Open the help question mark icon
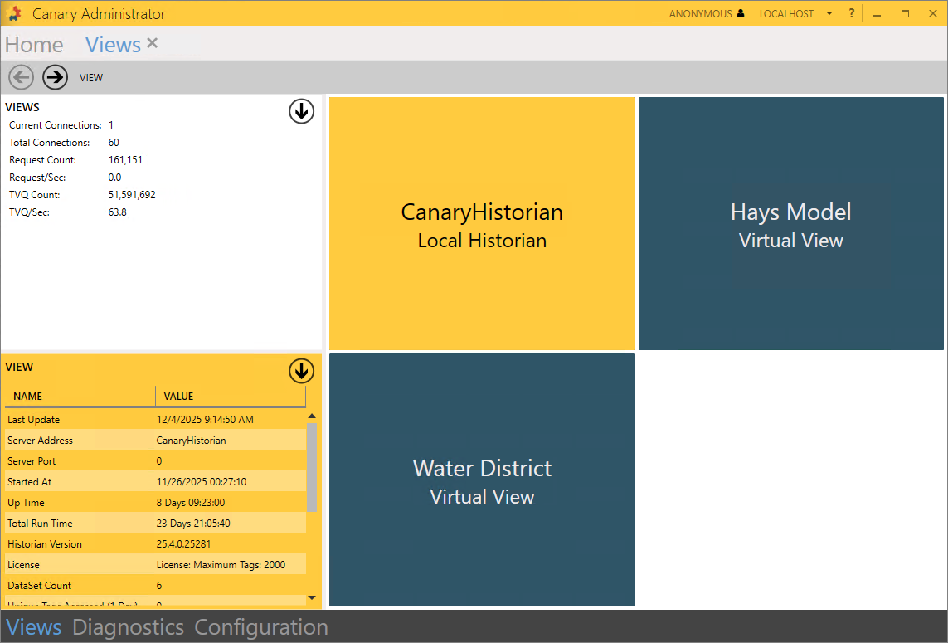Image resolution: width=948 pixels, height=643 pixels. click(x=851, y=13)
